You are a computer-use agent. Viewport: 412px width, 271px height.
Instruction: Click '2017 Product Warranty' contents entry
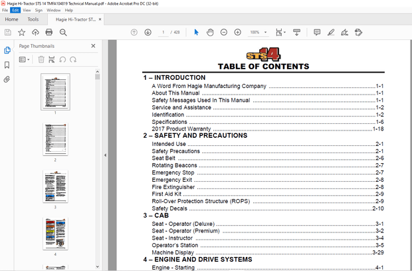coord(181,129)
